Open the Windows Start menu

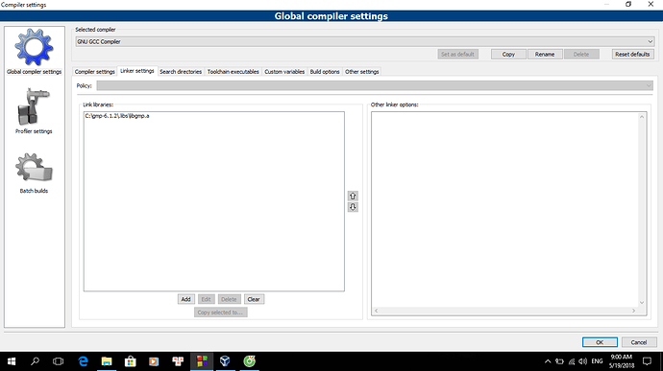click(x=12, y=361)
